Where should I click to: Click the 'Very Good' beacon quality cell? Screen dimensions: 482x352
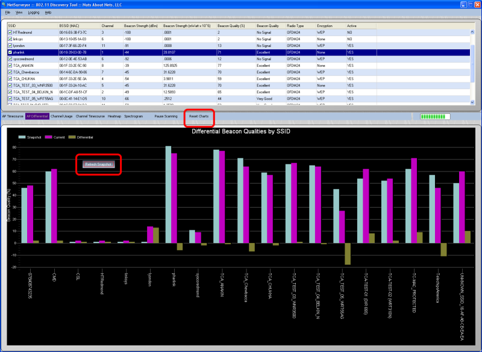264,99
